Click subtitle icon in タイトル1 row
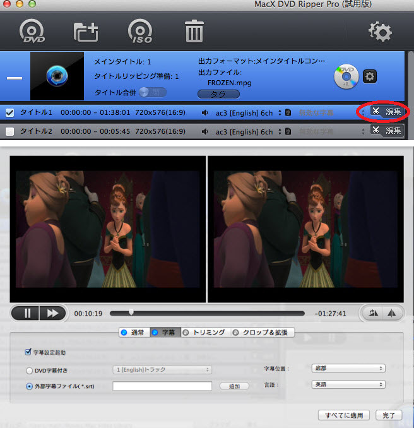Image resolution: width=414 pixels, height=428 pixels. pyautogui.click(x=288, y=112)
